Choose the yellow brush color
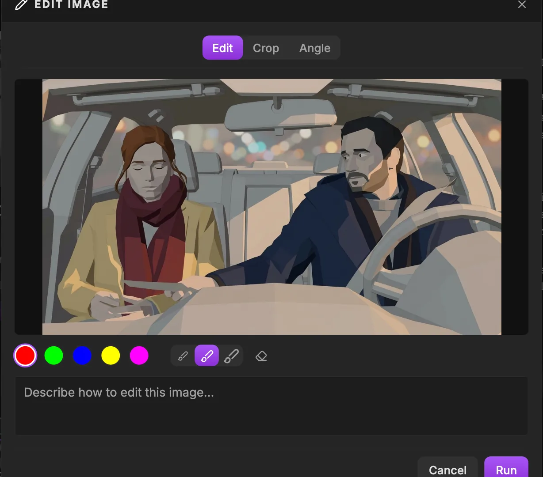The image size is (543, 477). [x=111, y=356]
